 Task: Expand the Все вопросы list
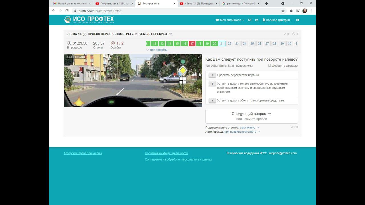point(157,50)
